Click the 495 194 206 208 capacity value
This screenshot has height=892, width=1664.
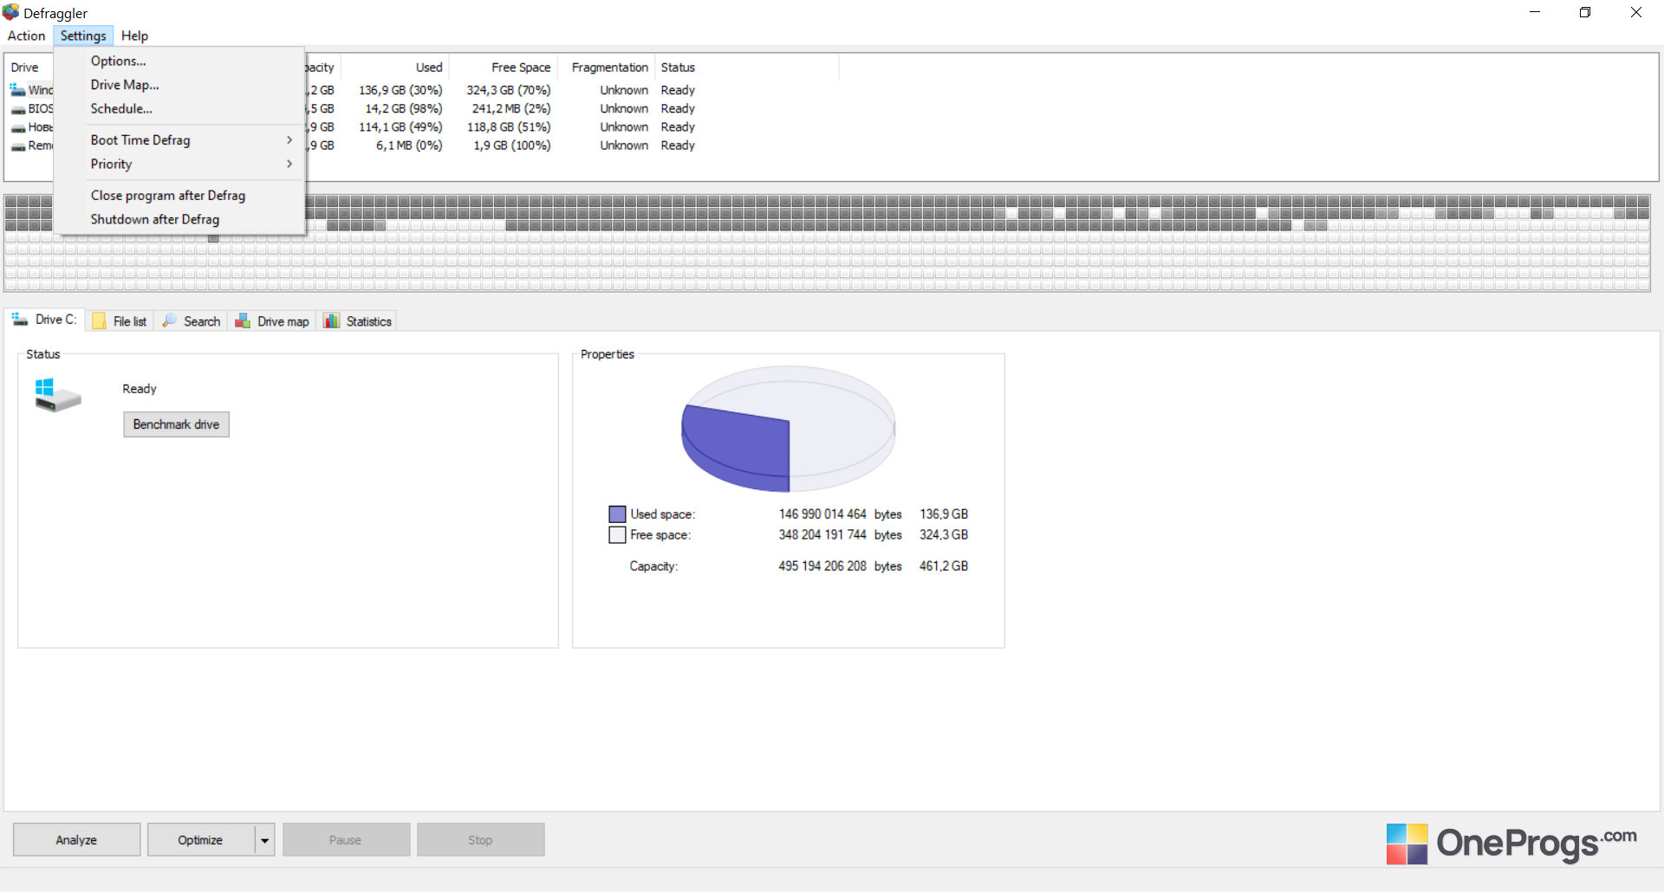(x=822, y=566)
